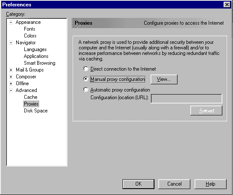Click the Configuration location URL field
The width and height of the screenshot is (233, 195).
pyautogui.click(x=186, y=98)
